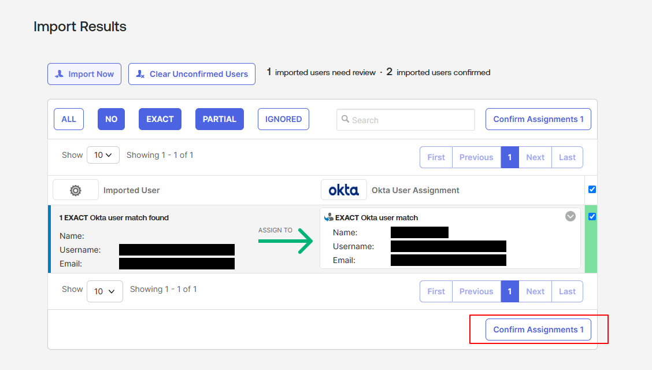Click the top 'Showing 1 - 1 of 1' text
This screenshot has height=370, width=652.
point(160,155)
